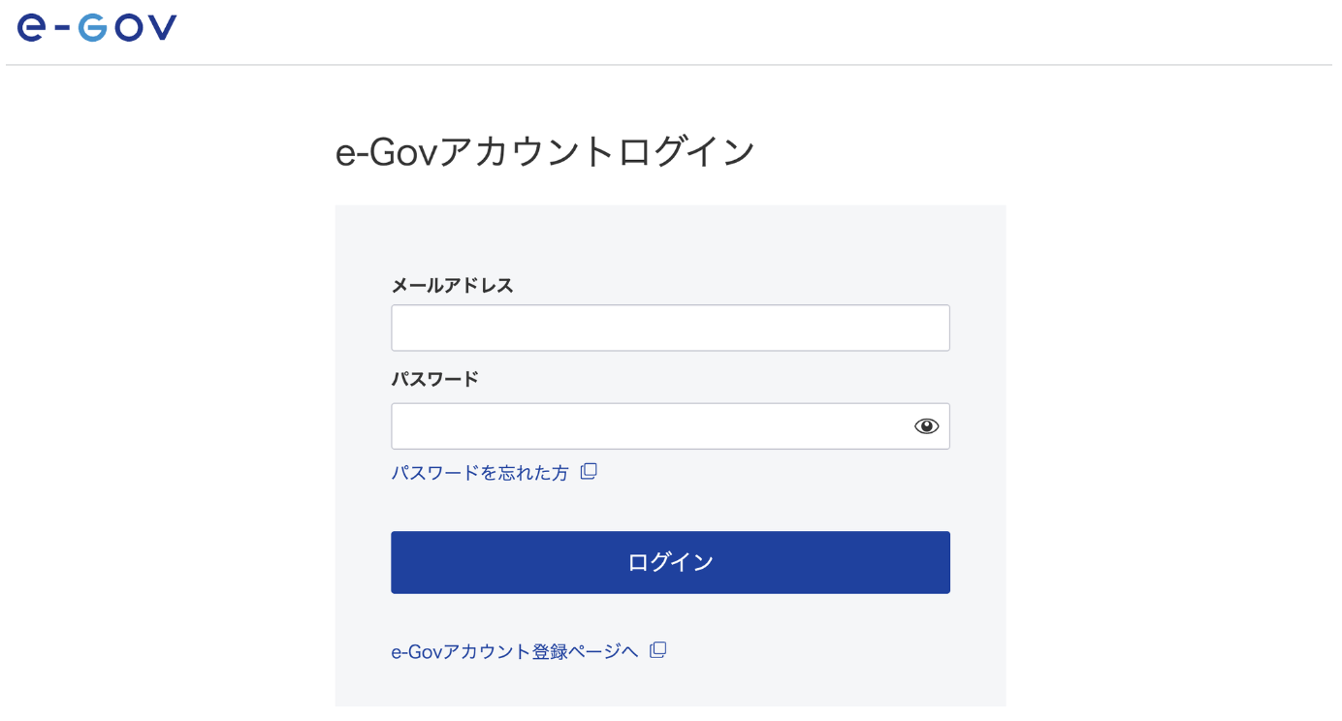Image resolution: width=1342 pixels, height=721 pixels.
Task: Toggle password visibility with the eye icon
Action: (926, 426)
